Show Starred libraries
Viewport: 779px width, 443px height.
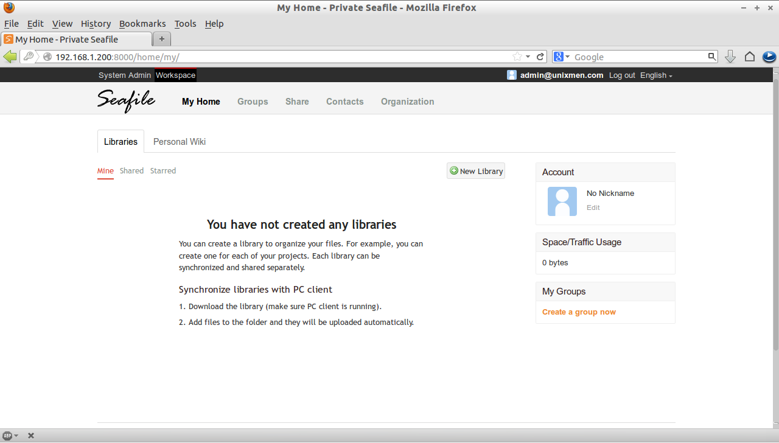pos(163,171)
